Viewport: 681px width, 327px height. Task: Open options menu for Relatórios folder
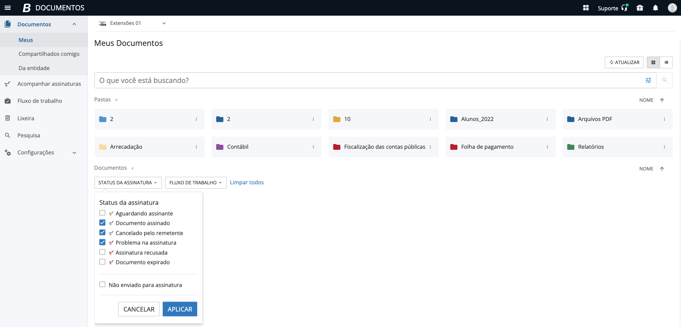point(664,147)
